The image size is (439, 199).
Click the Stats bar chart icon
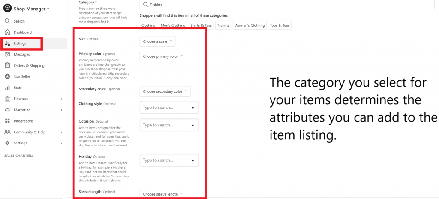(x=7, y=88)
